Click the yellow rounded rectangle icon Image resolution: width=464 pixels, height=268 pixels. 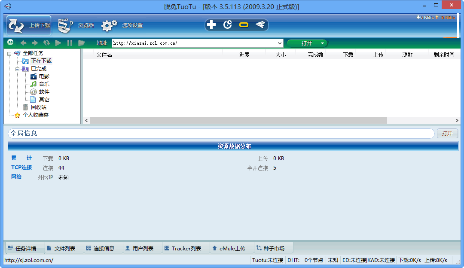[x=244, y=25]
